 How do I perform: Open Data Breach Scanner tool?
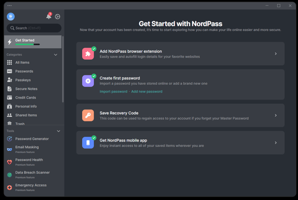point(32,174)
